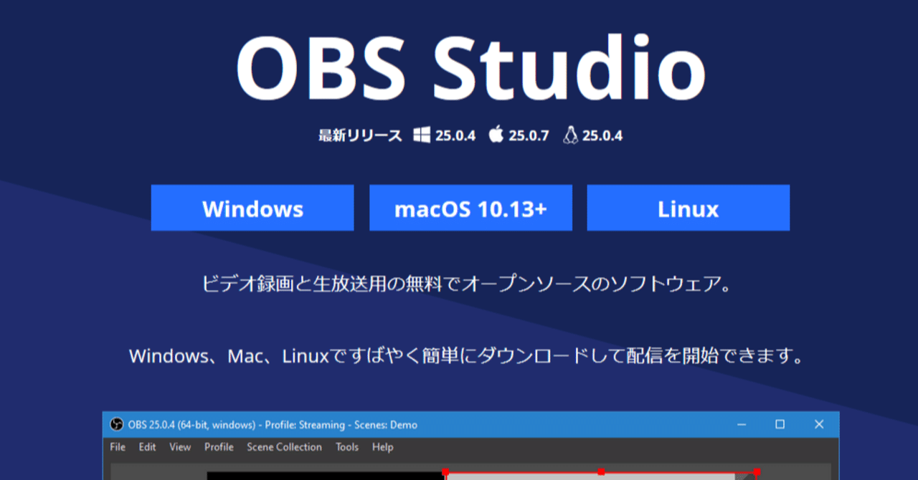Open the Profile menu in OBS
Viewport: 918px width, 480px height.
(219, 447)
